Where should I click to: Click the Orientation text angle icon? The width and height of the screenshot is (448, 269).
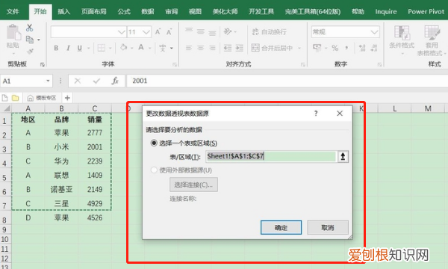pyautogui.click(x=228, y=31)
